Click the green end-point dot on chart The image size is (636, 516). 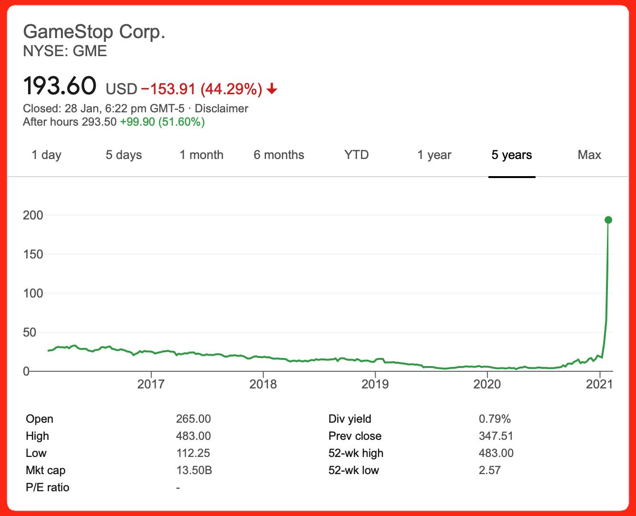(x=608, y=220)
